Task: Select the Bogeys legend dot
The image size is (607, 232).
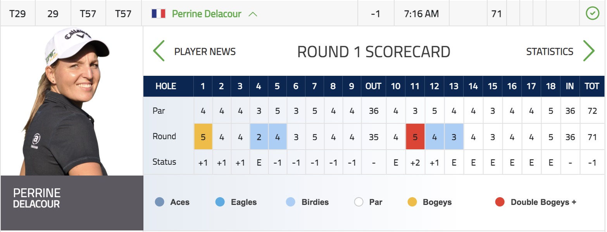Action: pos(412,202)
